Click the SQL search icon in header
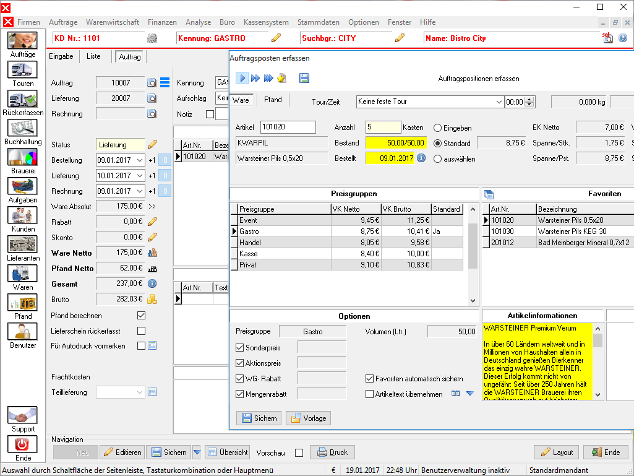The height and width of the screenshot is (476, 634). click(607, 38)
